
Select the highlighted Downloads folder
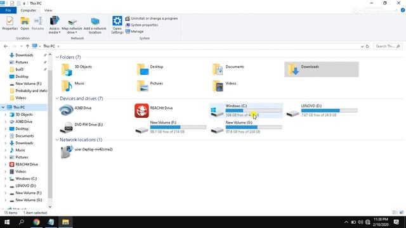(x=322, y=69)
